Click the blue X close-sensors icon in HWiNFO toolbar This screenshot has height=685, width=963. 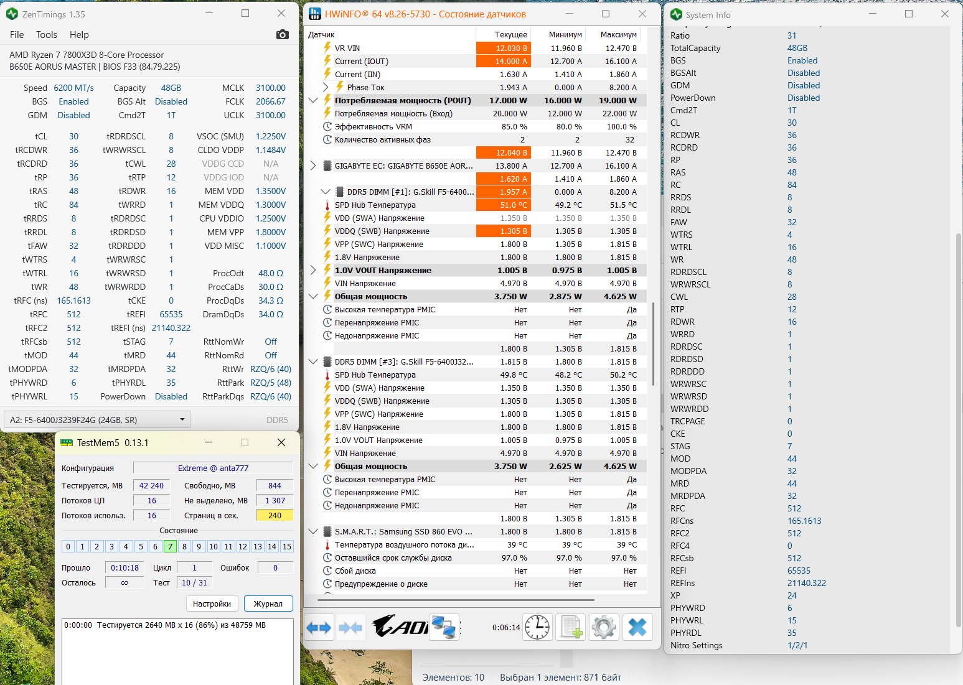point(637,627)
